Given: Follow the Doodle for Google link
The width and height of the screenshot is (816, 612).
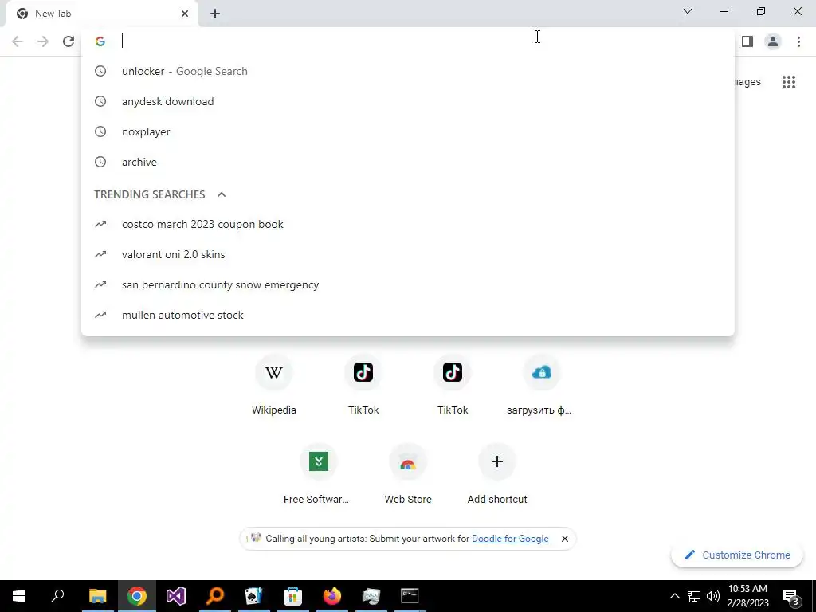Looking at the screenshot, I should pos(510,539).
